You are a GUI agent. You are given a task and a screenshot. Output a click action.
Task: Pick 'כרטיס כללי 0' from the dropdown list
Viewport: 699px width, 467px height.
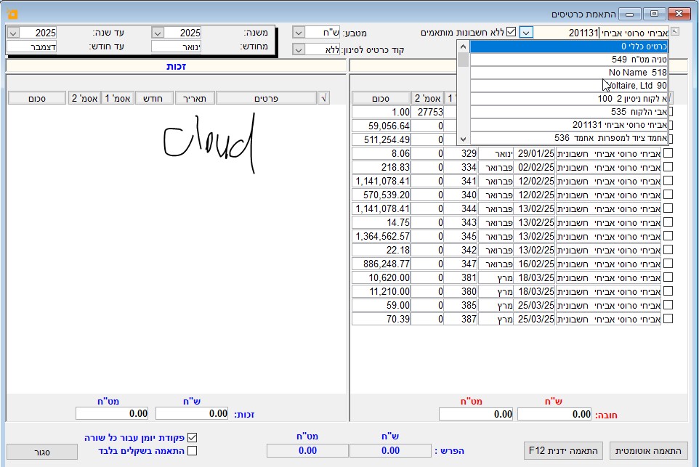click(x=568, y=46)
